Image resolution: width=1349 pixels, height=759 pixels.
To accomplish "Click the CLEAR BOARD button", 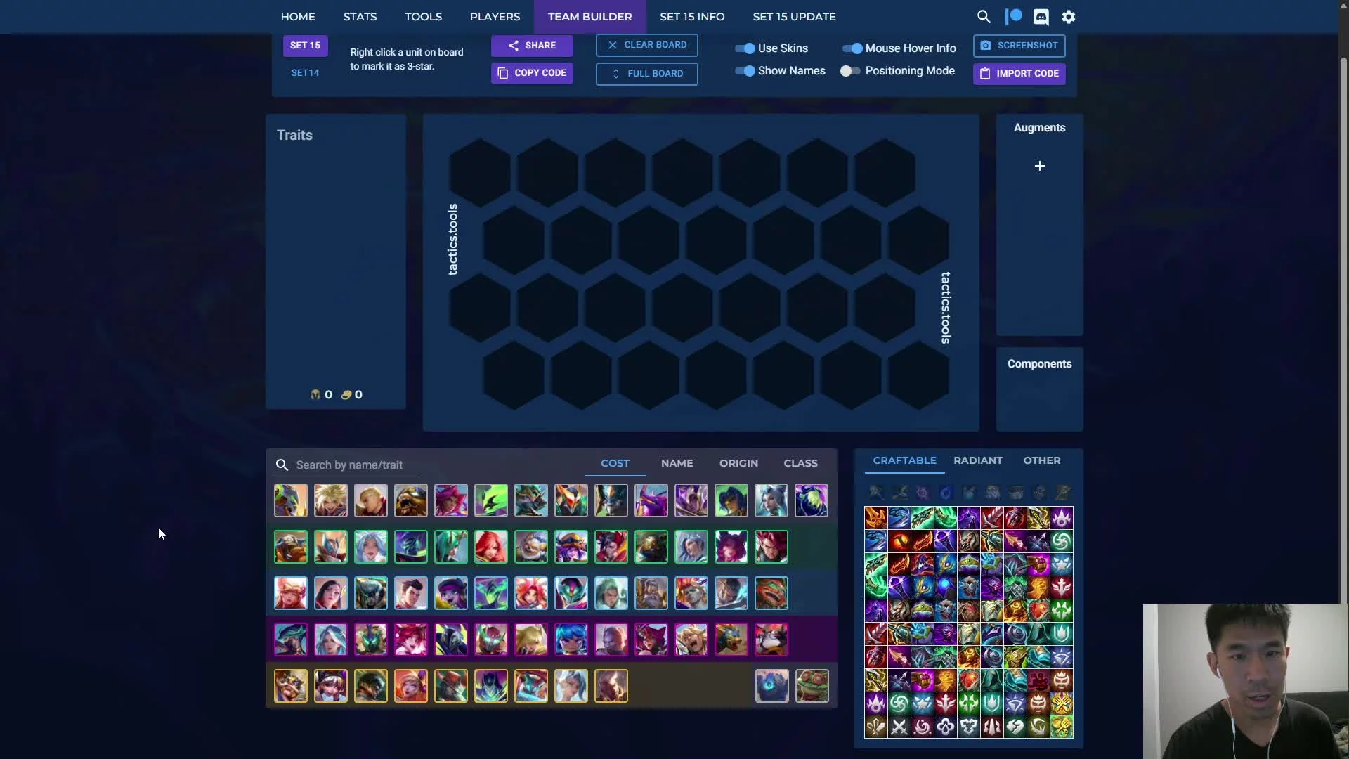I will [x=647, y=45].
